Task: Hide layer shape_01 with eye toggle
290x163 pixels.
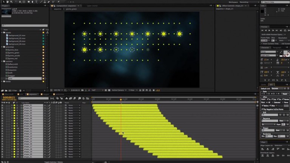Action: tap(2, 106)
